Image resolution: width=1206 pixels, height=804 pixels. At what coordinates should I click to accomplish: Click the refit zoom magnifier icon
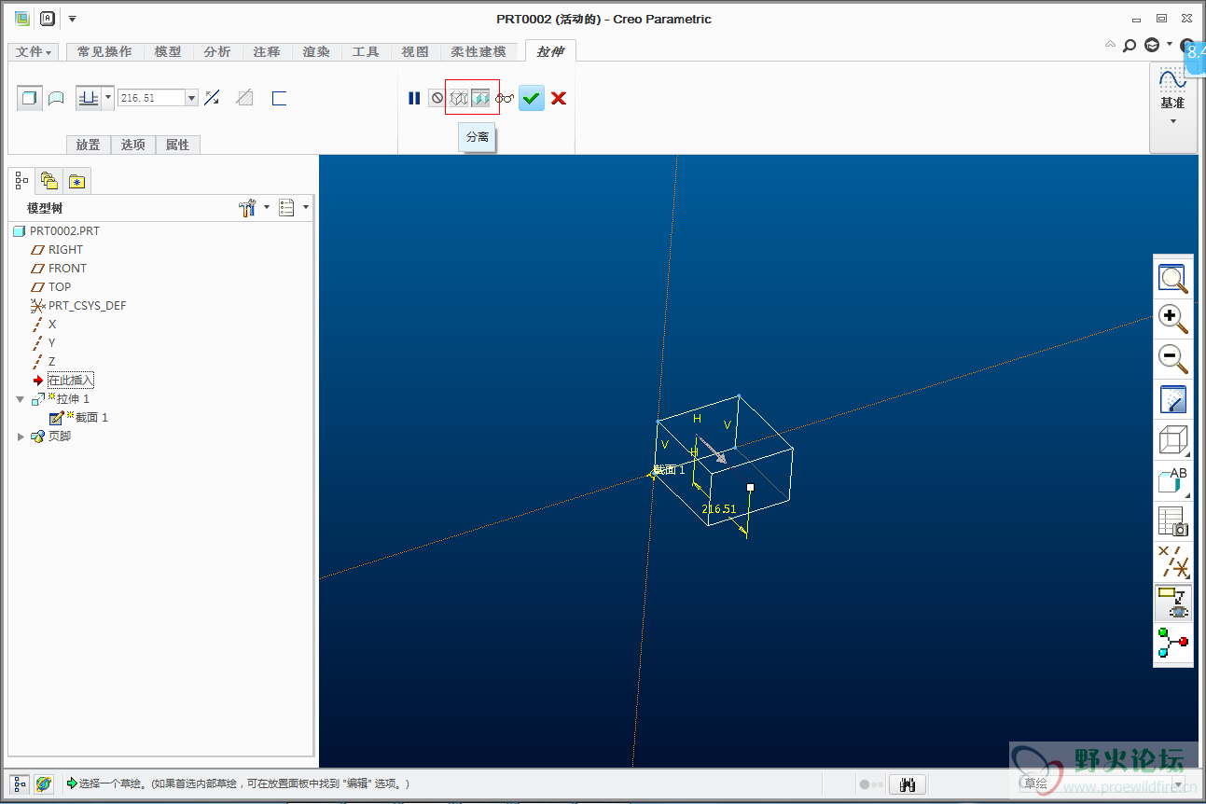1173,279
